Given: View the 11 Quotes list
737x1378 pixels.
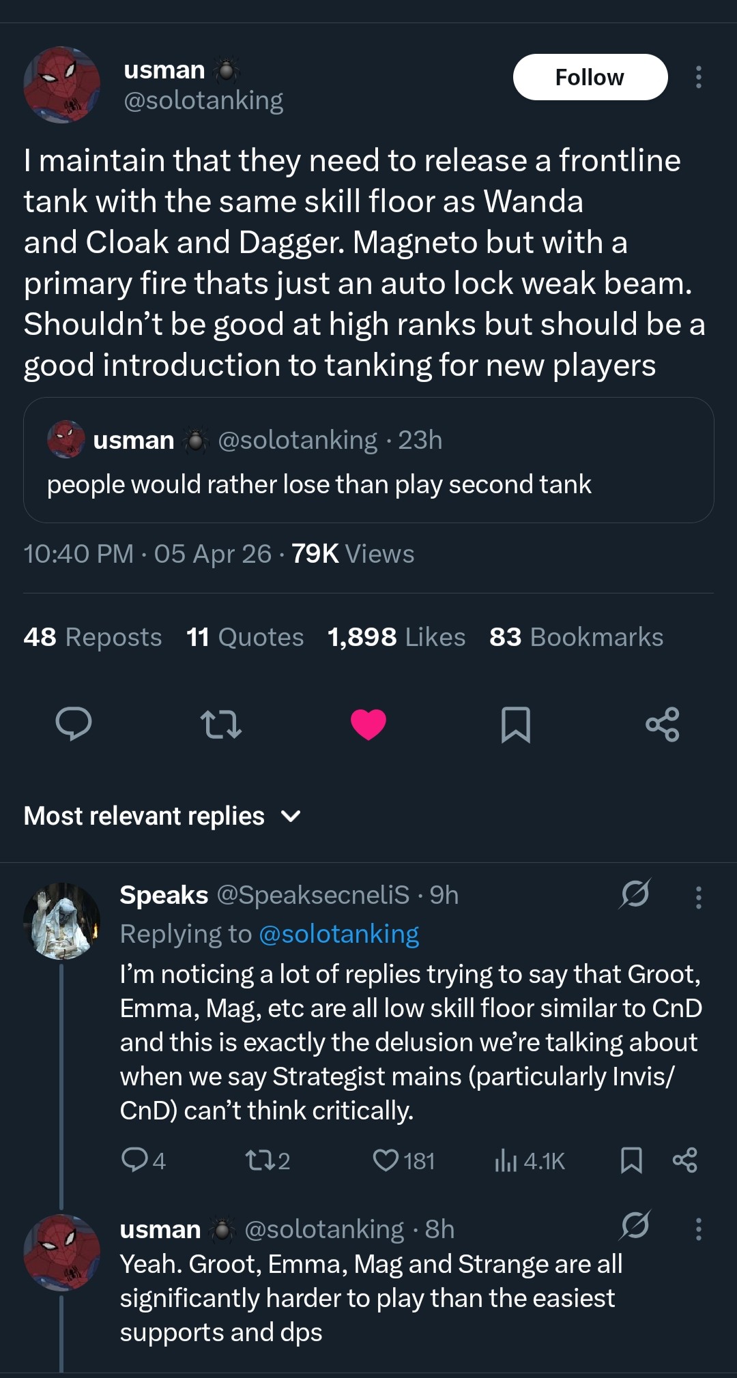Looking at the screenshot, I should [245, 637].
